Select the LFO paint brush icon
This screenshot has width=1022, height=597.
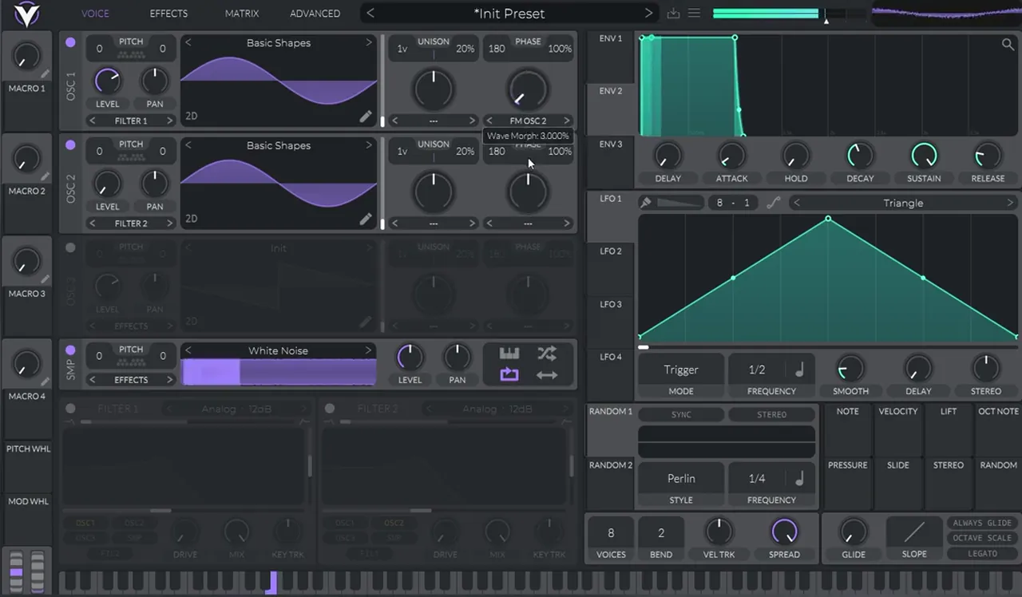pos(645,203)
